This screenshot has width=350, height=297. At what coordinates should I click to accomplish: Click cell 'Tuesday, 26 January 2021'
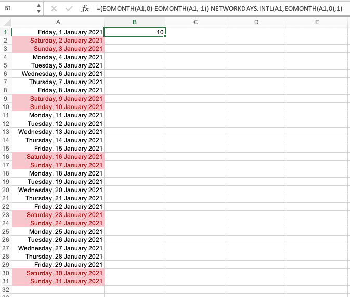tap(58, 240)
